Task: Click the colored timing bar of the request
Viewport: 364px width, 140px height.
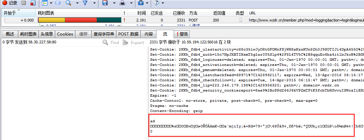Action: pos(79,20)
